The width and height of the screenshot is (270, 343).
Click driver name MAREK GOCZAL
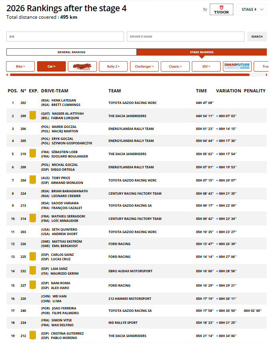[64, 127]
